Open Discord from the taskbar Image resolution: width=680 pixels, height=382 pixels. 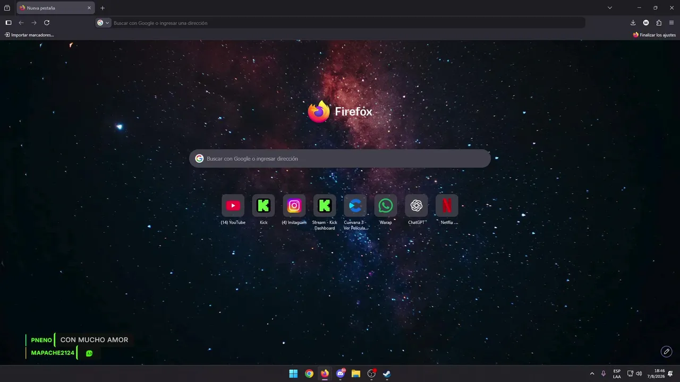point(341,374)
